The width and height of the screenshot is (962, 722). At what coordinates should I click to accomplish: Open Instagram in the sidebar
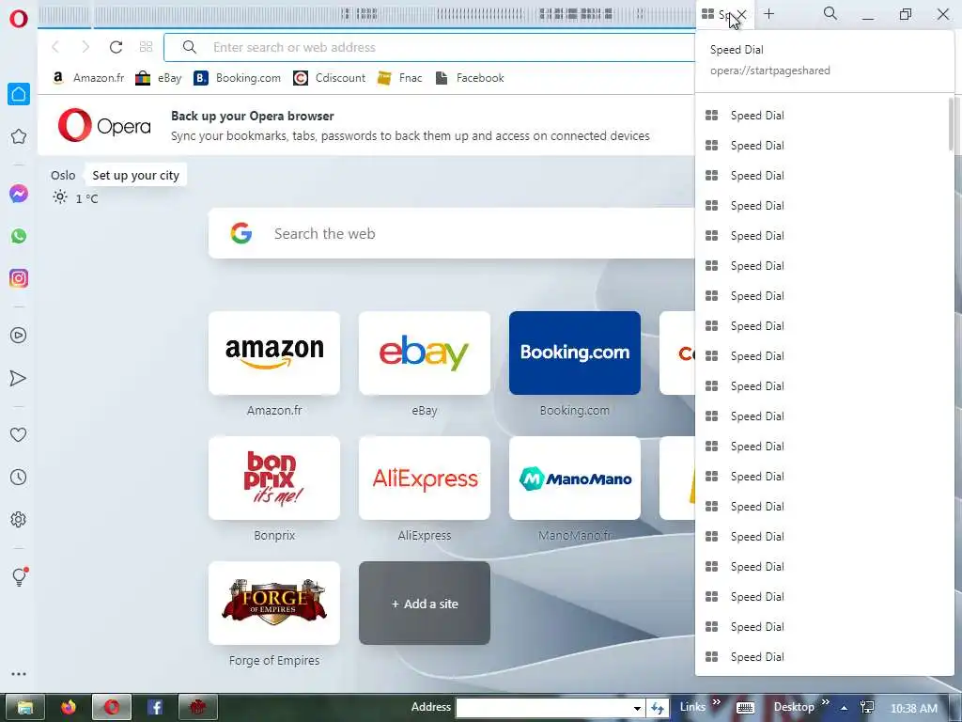tap(19, 278)
